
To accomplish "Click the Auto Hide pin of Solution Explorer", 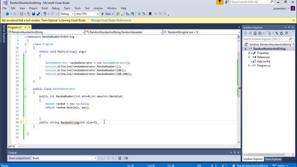I will click(x=289, y=27).
